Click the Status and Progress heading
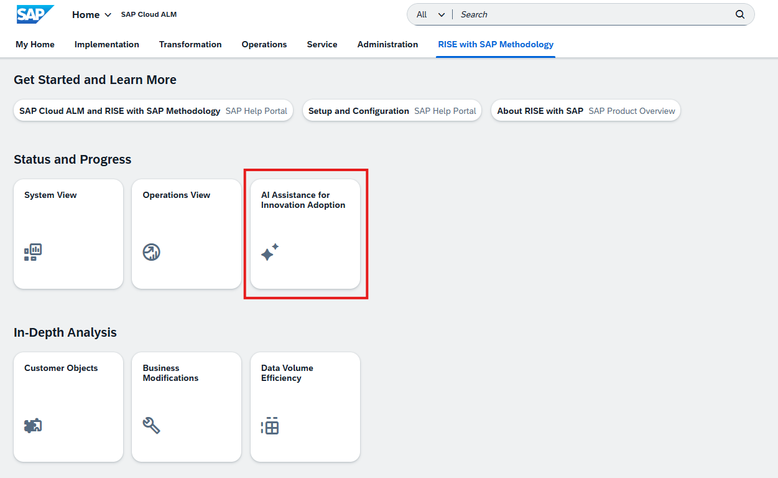Screen dimensions: 778x478 (73, 159)
